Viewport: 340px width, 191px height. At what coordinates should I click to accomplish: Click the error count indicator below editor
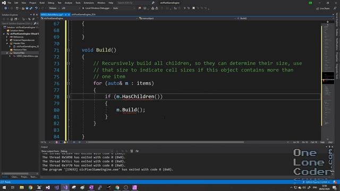point(57,142)
